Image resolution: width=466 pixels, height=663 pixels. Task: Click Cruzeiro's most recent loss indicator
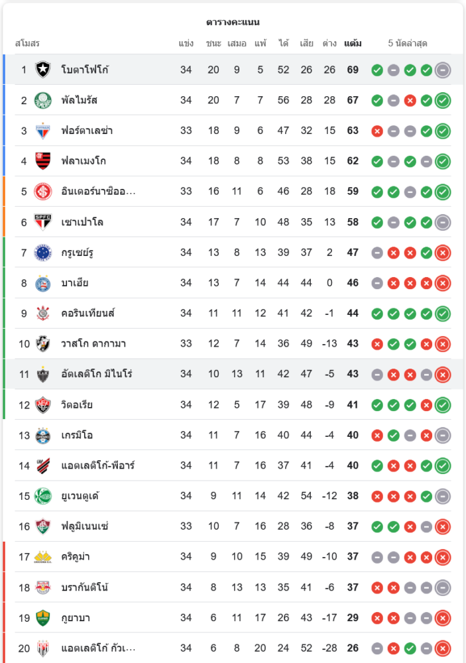coord(443,253)
